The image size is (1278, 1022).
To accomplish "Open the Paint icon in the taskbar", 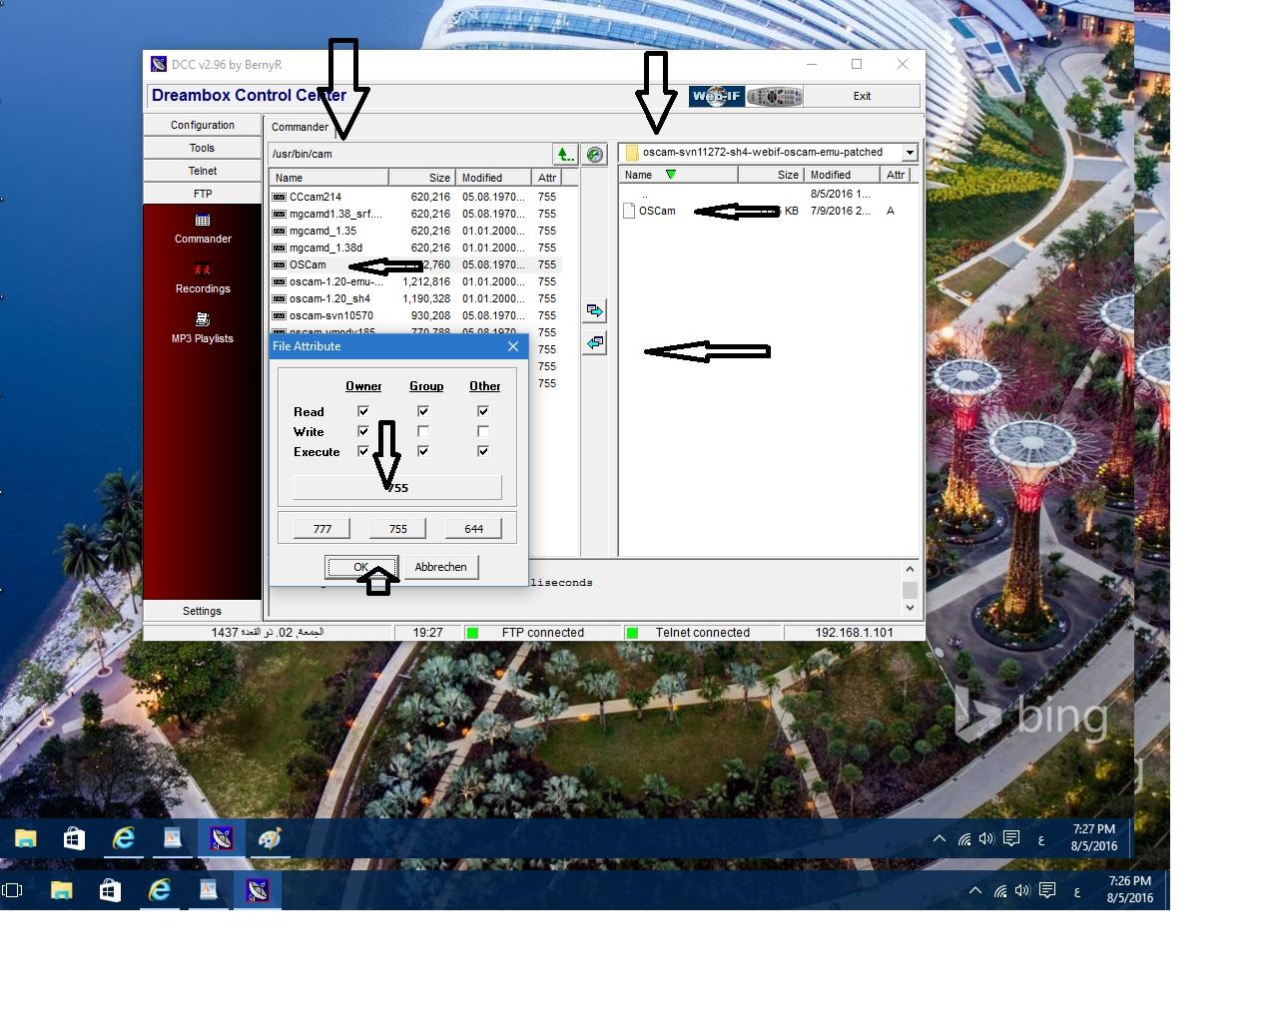I will 270,838.
